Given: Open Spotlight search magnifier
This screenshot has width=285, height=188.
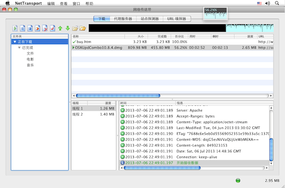Looking at the screenshot, I should 277,3.
